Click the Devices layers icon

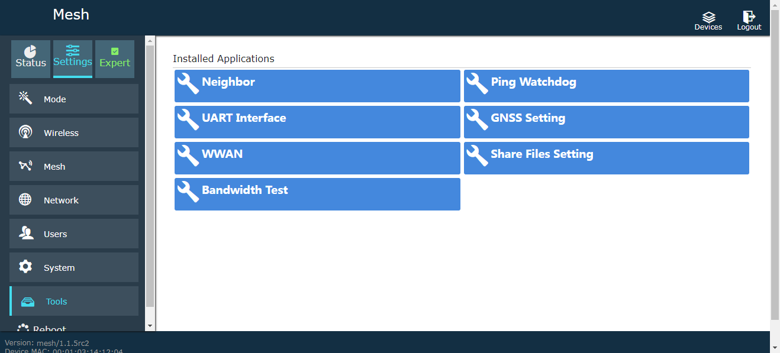(x=708, y=17)
